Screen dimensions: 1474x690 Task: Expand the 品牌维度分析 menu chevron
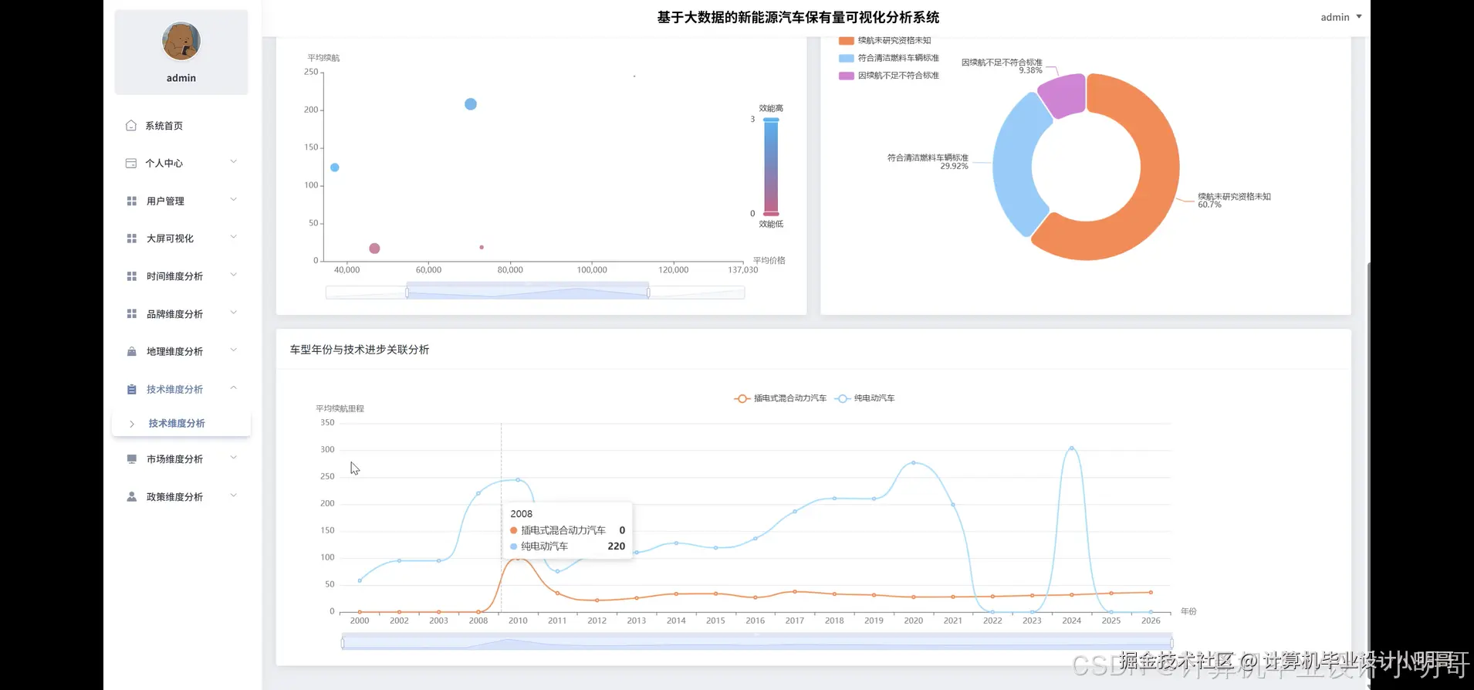tap(233, 313)
